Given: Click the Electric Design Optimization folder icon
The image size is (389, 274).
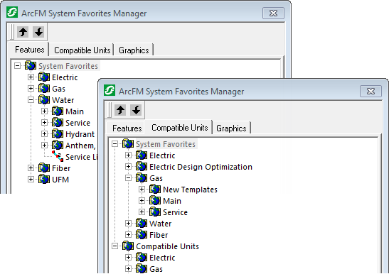Looking at the screenshot, I should coord(142,167).
